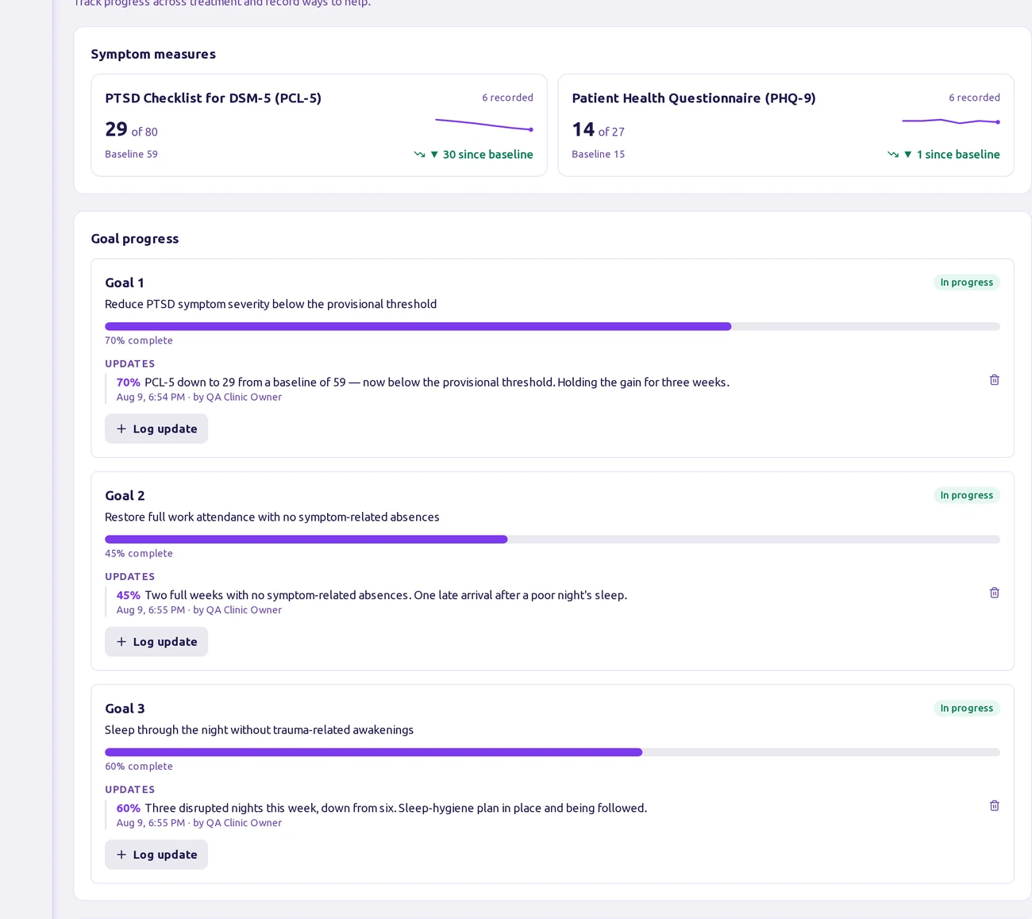Screen dimensions: 1032x919
Task: Click plus icon in Goal 1 Log update
Action: (121, 429)
